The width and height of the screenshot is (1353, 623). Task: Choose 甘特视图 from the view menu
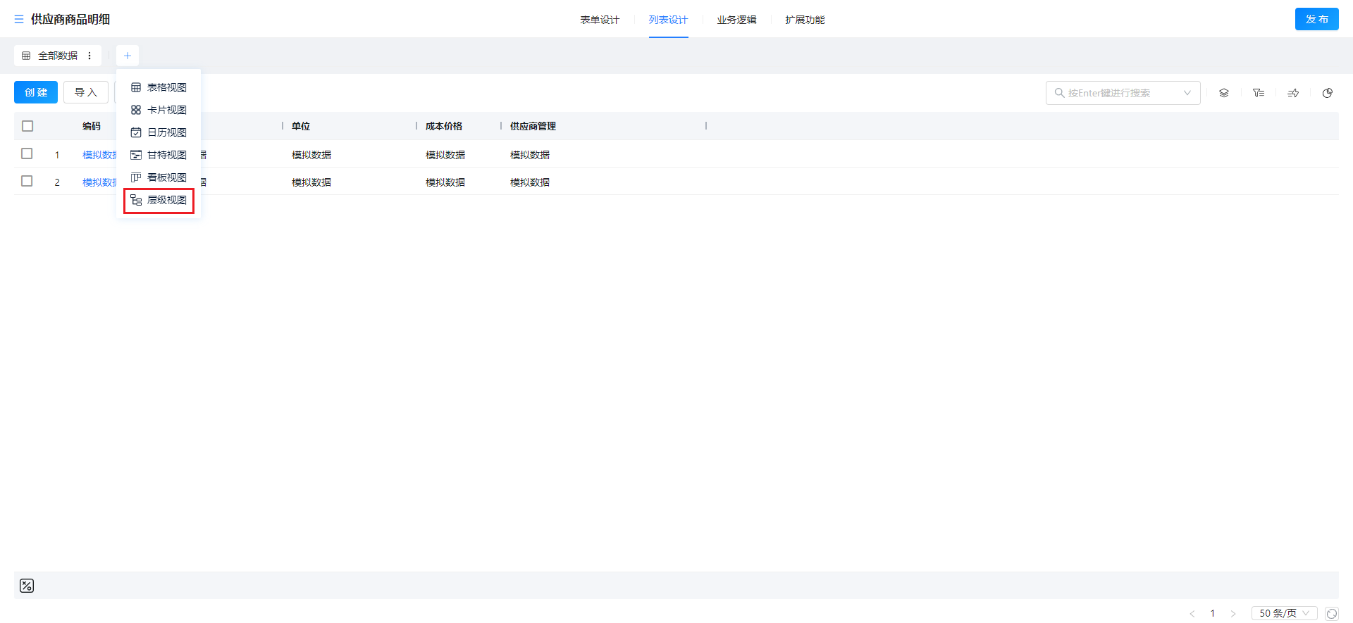tap(159, 155)
